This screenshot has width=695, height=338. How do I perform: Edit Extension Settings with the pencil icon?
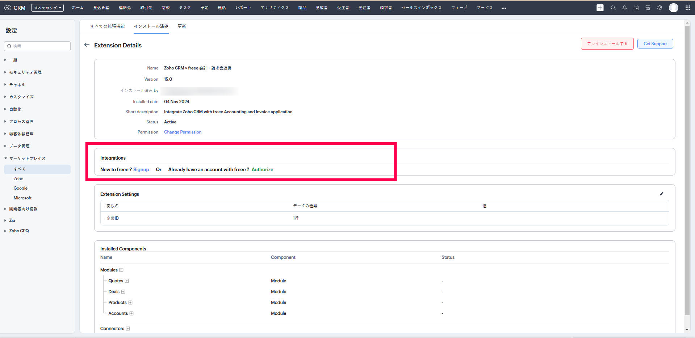[662, 194]
